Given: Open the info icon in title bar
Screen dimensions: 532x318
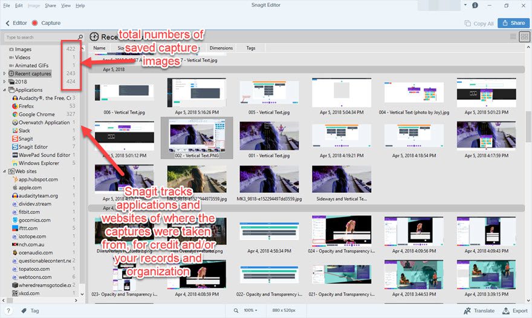Looking at the screenshot, I should [x=475, y=5].
